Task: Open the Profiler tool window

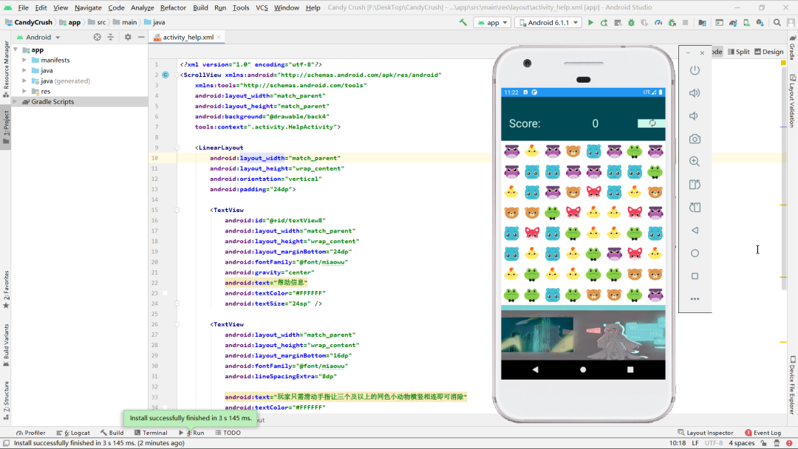Action: [x=30, y=433]
